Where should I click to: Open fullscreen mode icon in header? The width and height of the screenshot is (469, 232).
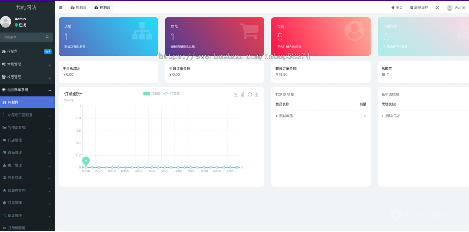click(437, 8)
